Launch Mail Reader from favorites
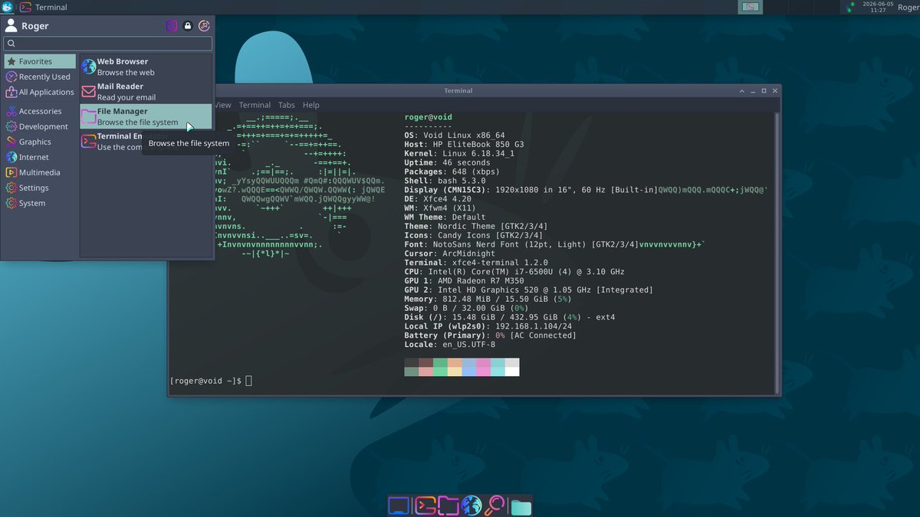 coord(146,92)
